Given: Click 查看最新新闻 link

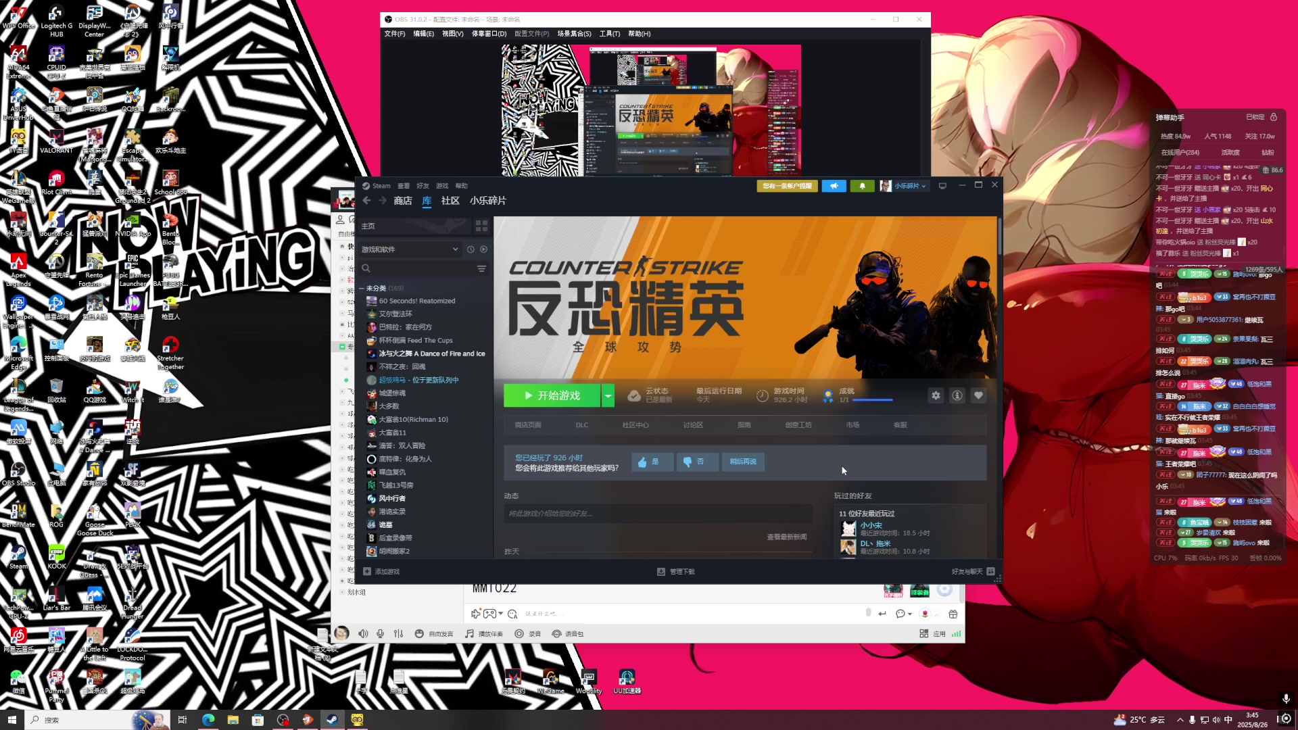Looking at the screenshot, I should coord(787,537).
